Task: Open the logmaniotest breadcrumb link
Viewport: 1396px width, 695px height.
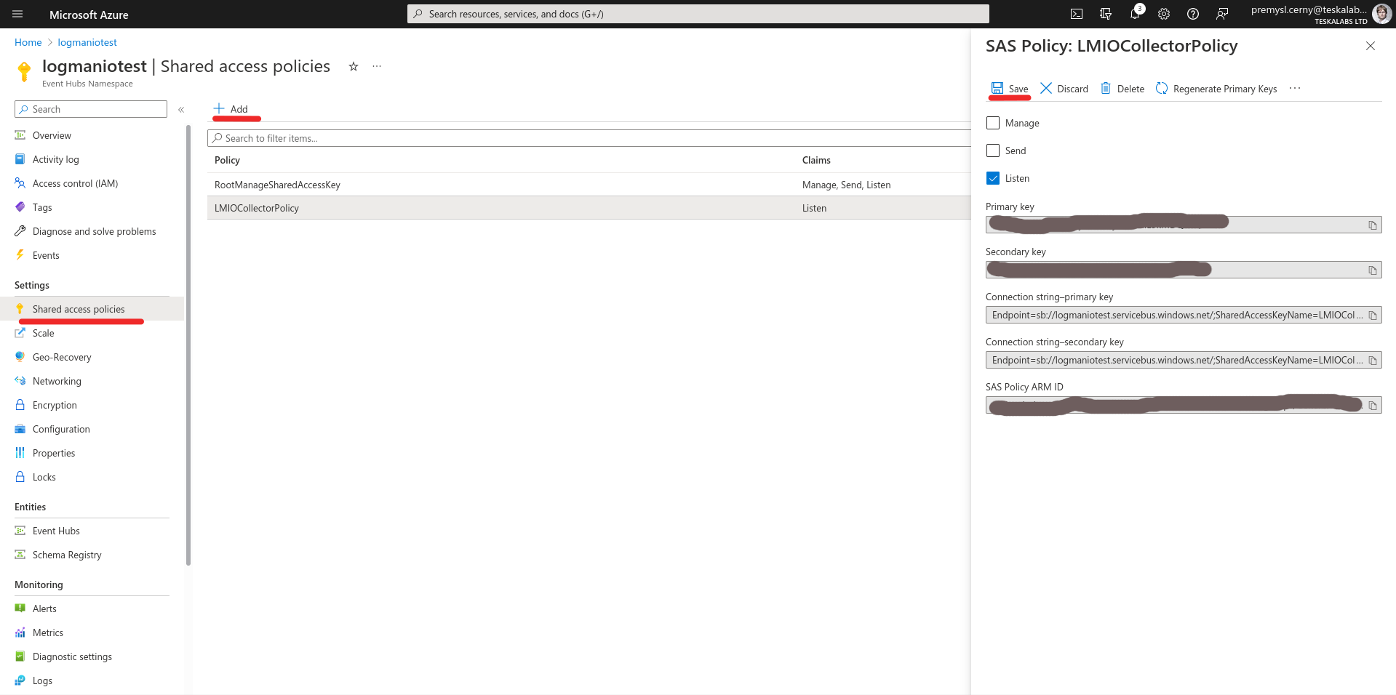Action: pyautogui.click(x=87, y=42)
